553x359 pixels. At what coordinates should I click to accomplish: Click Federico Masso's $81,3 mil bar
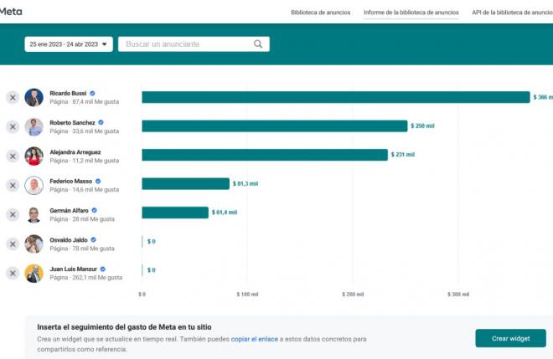tap(185, 183)
